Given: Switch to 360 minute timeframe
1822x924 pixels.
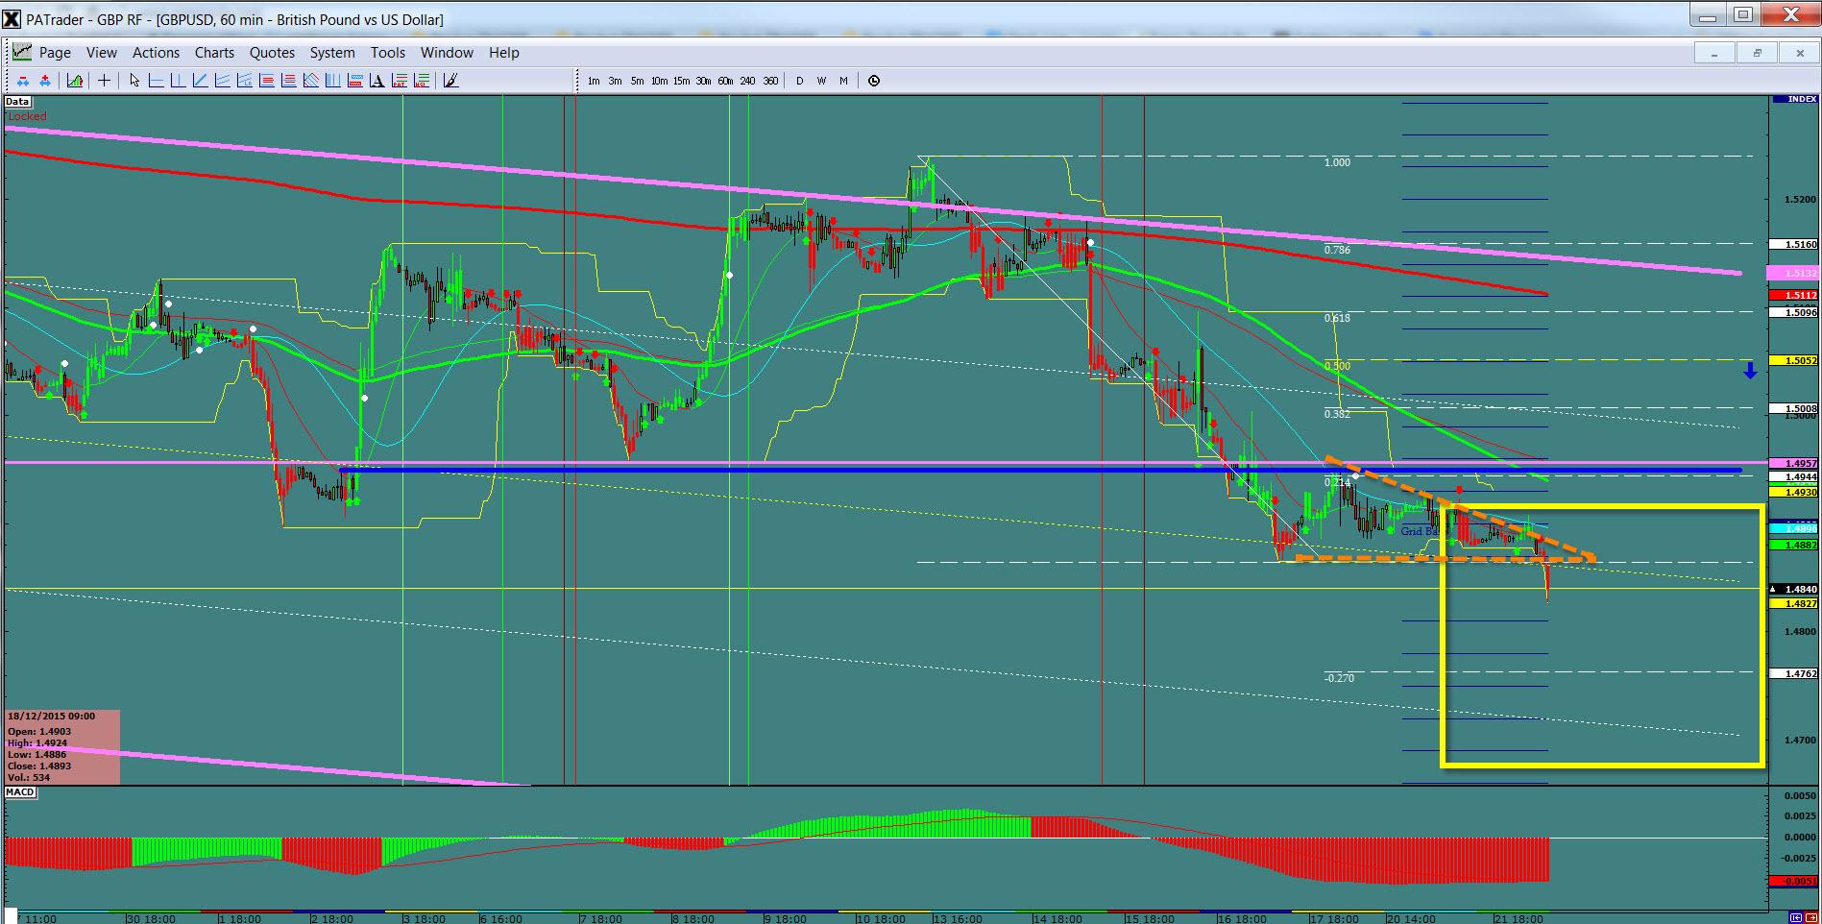Looking at the screenshot, I should click(770, 81).
